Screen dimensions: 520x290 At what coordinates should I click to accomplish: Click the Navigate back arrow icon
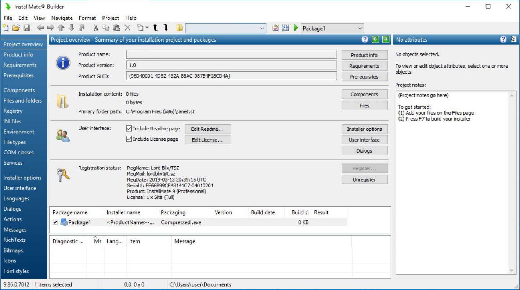pyautogui.click(x=41, y=28)
